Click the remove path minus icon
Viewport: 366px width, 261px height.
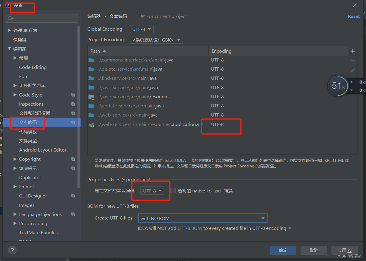tap(353, 61)
